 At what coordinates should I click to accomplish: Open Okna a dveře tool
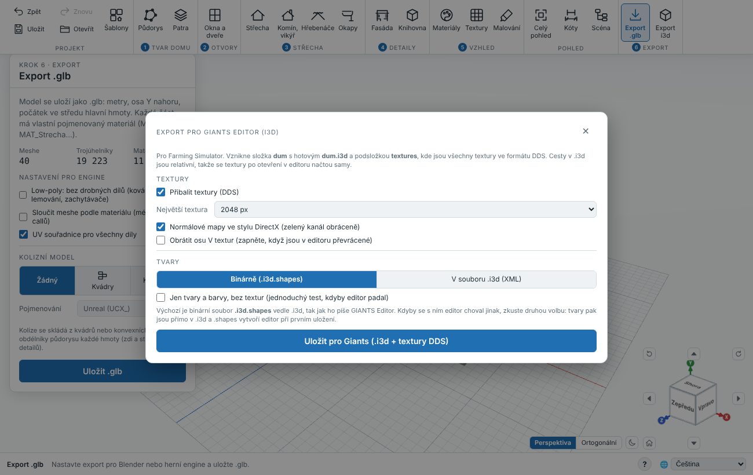coord(215,23)
